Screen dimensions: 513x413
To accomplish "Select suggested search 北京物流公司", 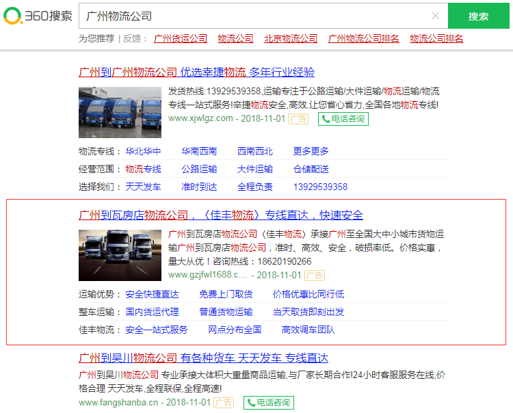I will [x=291, y=38].
